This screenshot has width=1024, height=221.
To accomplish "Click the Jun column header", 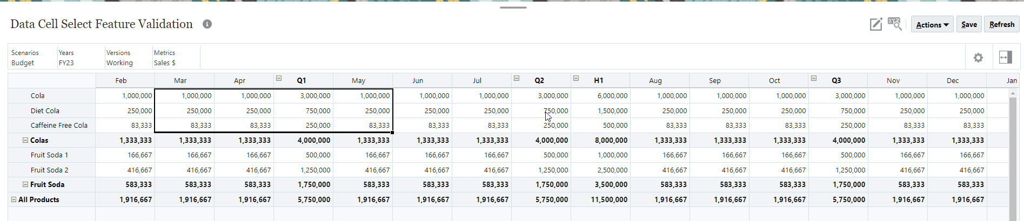I will coord(422,80).
